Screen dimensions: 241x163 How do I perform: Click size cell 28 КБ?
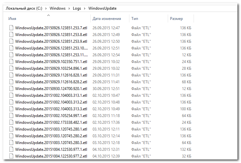click(186, 68)
